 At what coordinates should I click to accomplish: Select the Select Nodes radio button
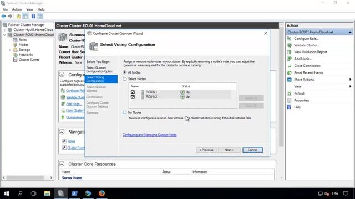(x=124, y=79)
